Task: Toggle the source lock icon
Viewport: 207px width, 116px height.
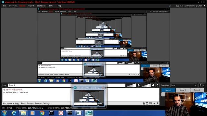Action: [144, 103]
